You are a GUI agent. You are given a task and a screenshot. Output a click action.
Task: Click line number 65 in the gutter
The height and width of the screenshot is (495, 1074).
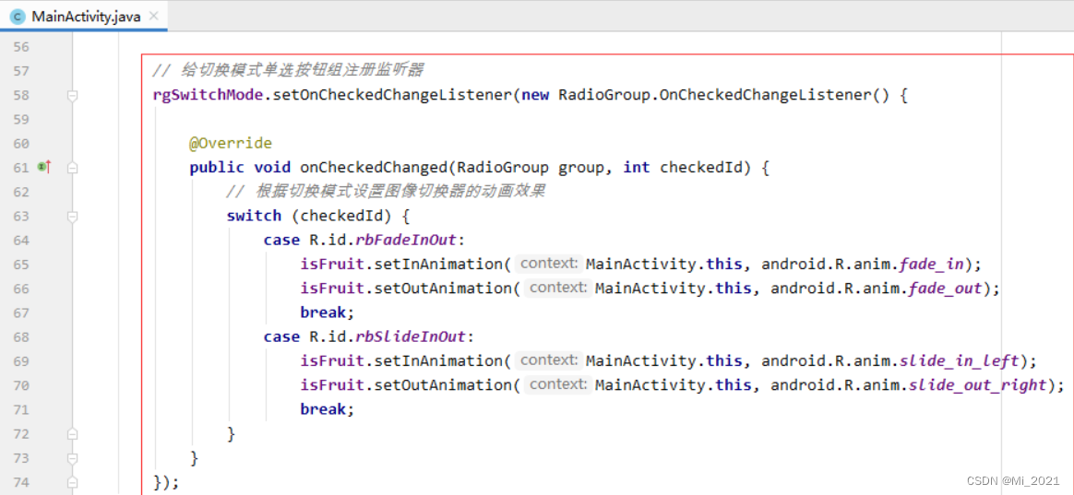tap(20, 265)
